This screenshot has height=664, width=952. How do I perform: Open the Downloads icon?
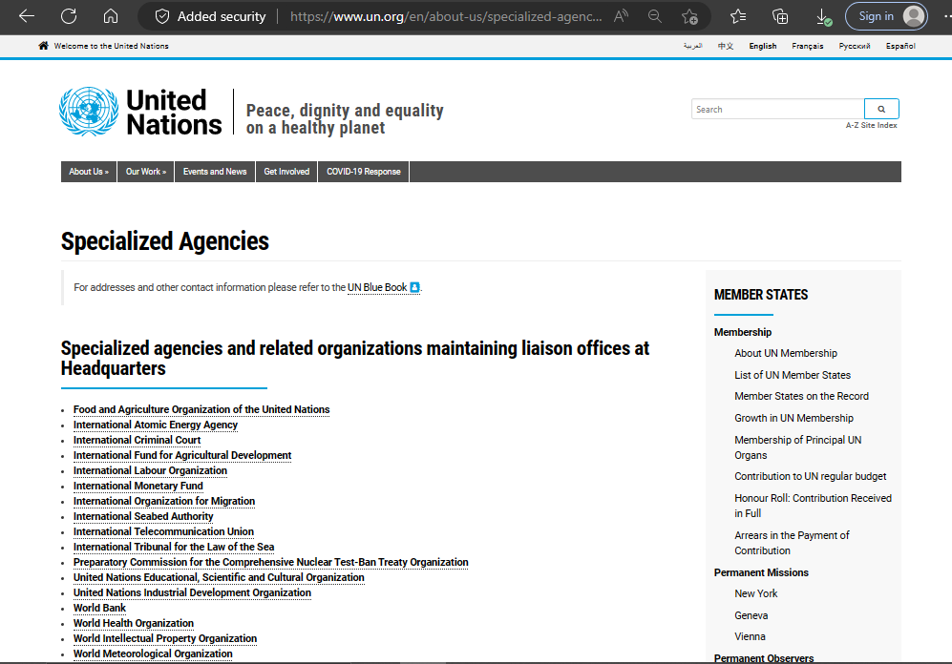click(823, 17)
